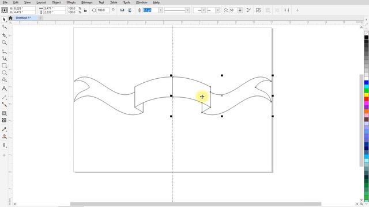Pick the blue swatch in the palette
This screenshot has height=207, width=369.
click(x=367, y=83)
